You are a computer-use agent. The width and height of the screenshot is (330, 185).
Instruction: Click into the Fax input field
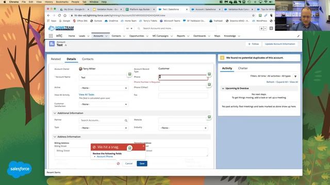point(183,96)
